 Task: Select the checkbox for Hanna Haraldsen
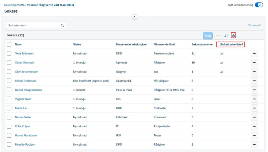pos(9,136)
